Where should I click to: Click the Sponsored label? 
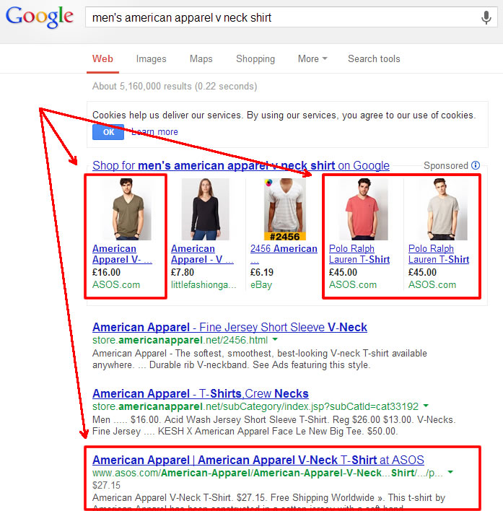[446, 165]
